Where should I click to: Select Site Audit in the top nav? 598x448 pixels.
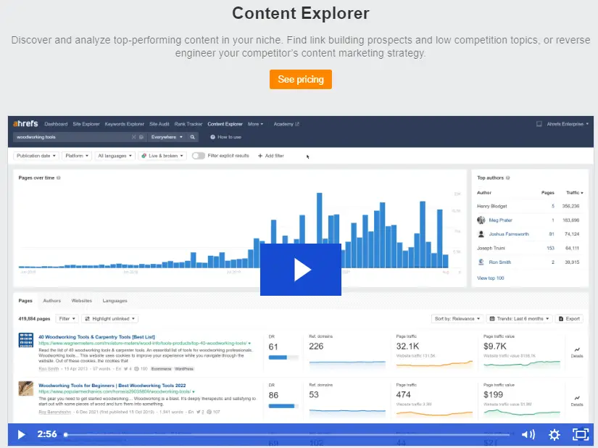click(x=159, y=124)
